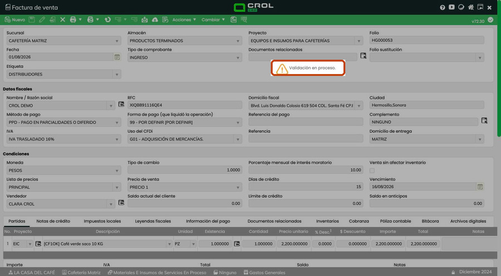Viewport: 501px width, 276px height.
Task: Open customer detail icon beside CROL DEMO
Action: click(121, 104)
